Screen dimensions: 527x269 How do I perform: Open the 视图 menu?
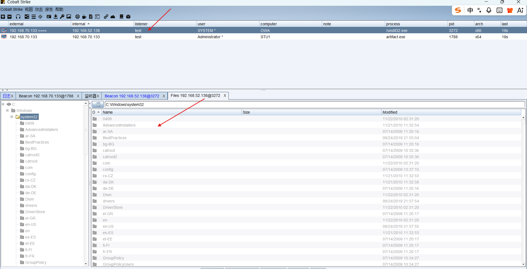click(x=29, y=9)
